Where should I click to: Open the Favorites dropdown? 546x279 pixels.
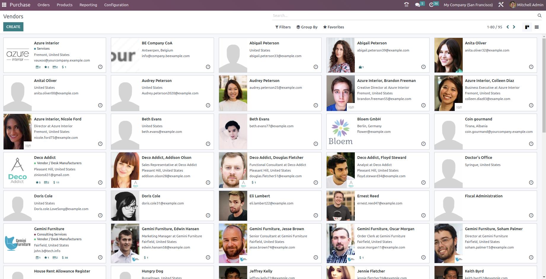point(333,27)
